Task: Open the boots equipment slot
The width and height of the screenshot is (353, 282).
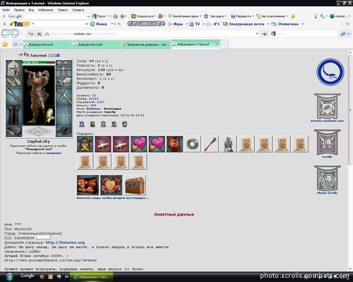Action: click(x=64, y=132)
